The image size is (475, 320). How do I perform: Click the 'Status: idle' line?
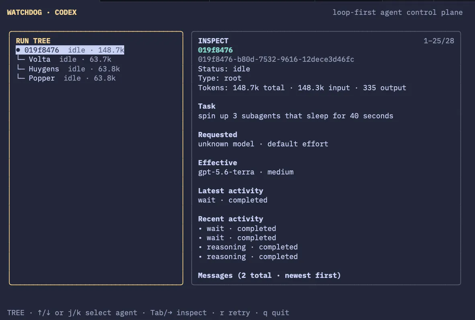click(x=224, y=69)
